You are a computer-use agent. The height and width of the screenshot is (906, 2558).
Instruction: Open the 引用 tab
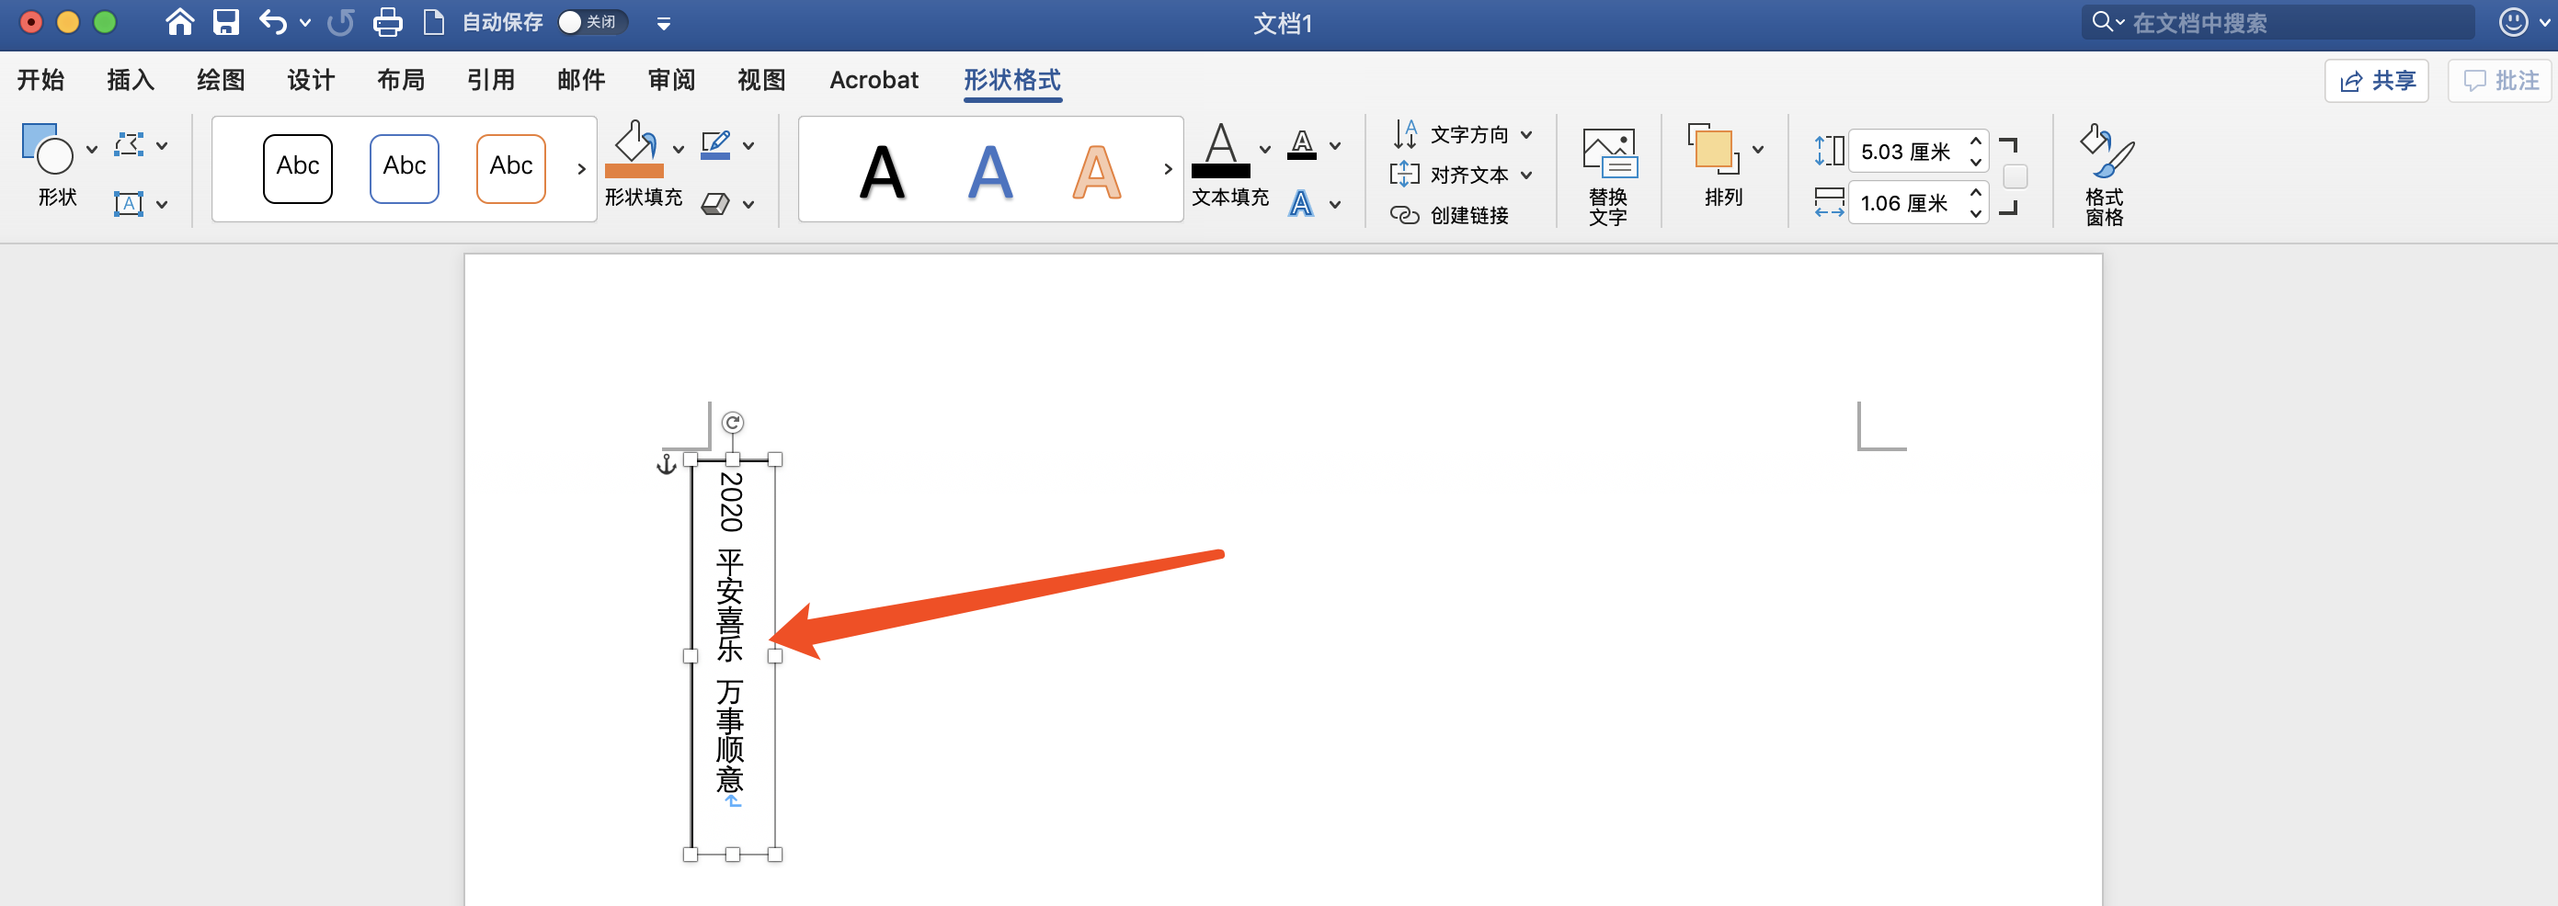(x=492, y=79)
